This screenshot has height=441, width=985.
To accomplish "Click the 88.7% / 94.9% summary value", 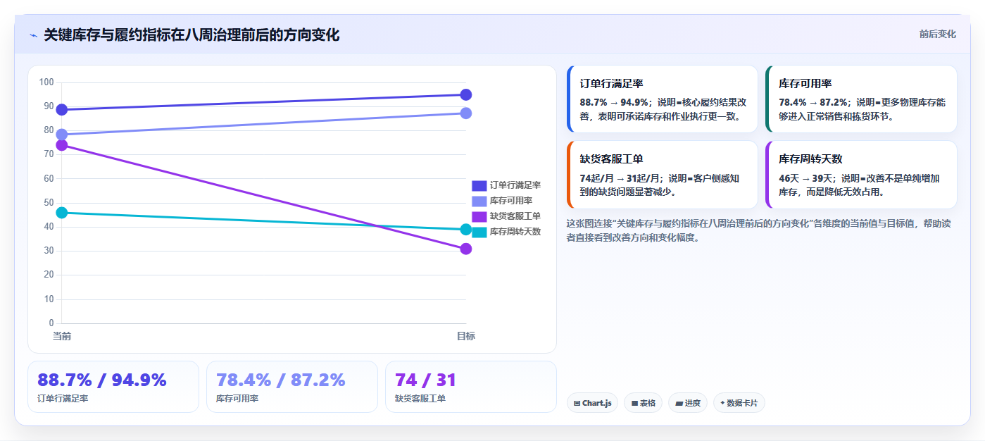I will click(x=102, y=380).
